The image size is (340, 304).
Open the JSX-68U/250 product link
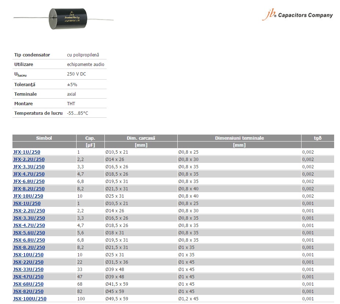coord(28,284)
